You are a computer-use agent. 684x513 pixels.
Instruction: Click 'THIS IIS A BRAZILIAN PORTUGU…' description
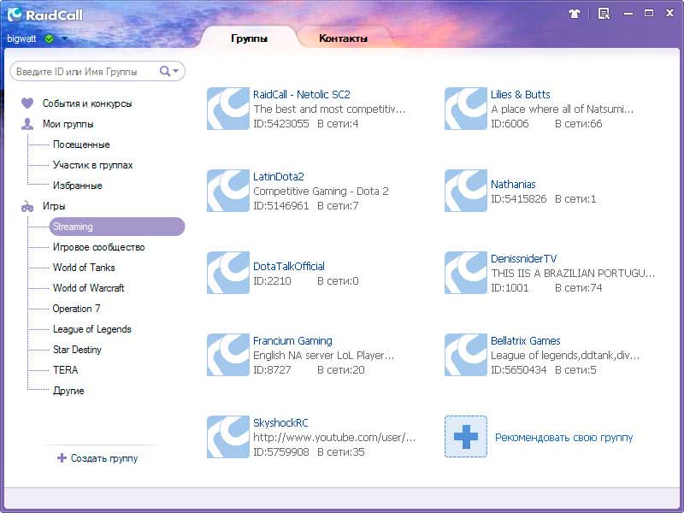[573, 273]
